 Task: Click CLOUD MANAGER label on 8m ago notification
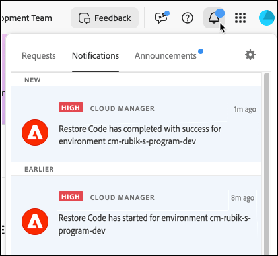click(122, 197)
